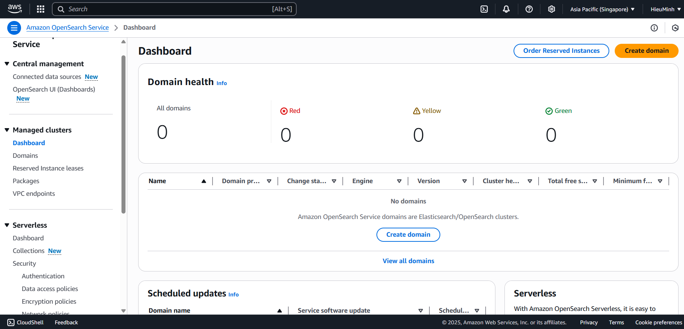Click the orange Create domain button
Viewport: 684px width, 329px height.
[647, 51]
